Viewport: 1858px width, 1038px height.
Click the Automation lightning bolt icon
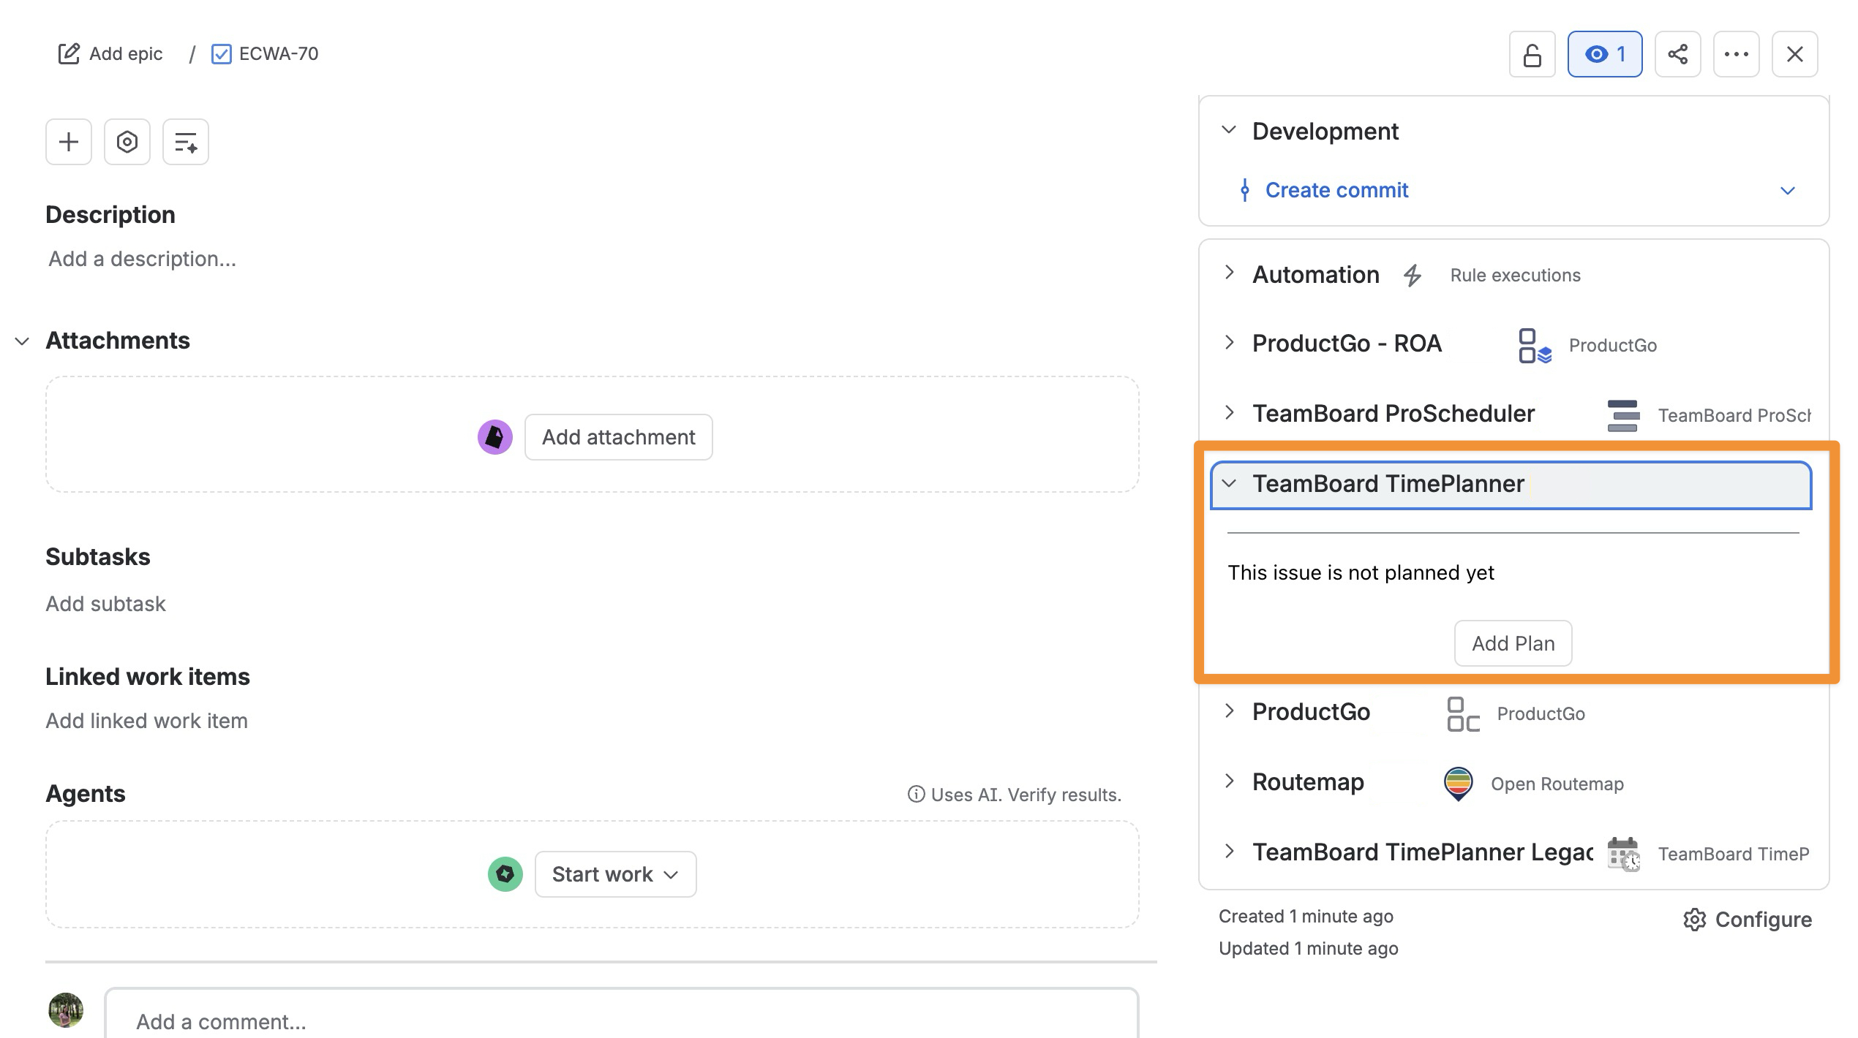click(1413, 275)
